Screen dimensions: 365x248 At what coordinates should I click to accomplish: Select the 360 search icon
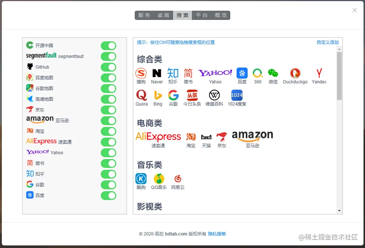click(258, 73)
